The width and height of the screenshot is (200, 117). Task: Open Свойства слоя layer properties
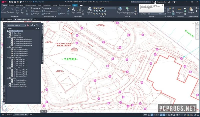[89, 11]
